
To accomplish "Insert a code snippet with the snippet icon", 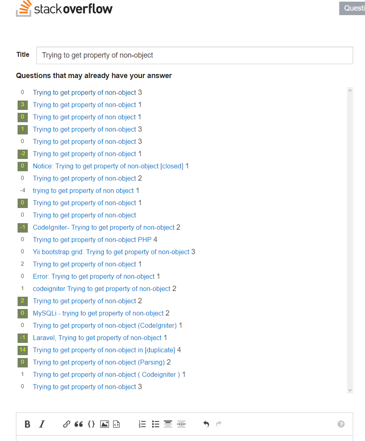I will 116,424.
